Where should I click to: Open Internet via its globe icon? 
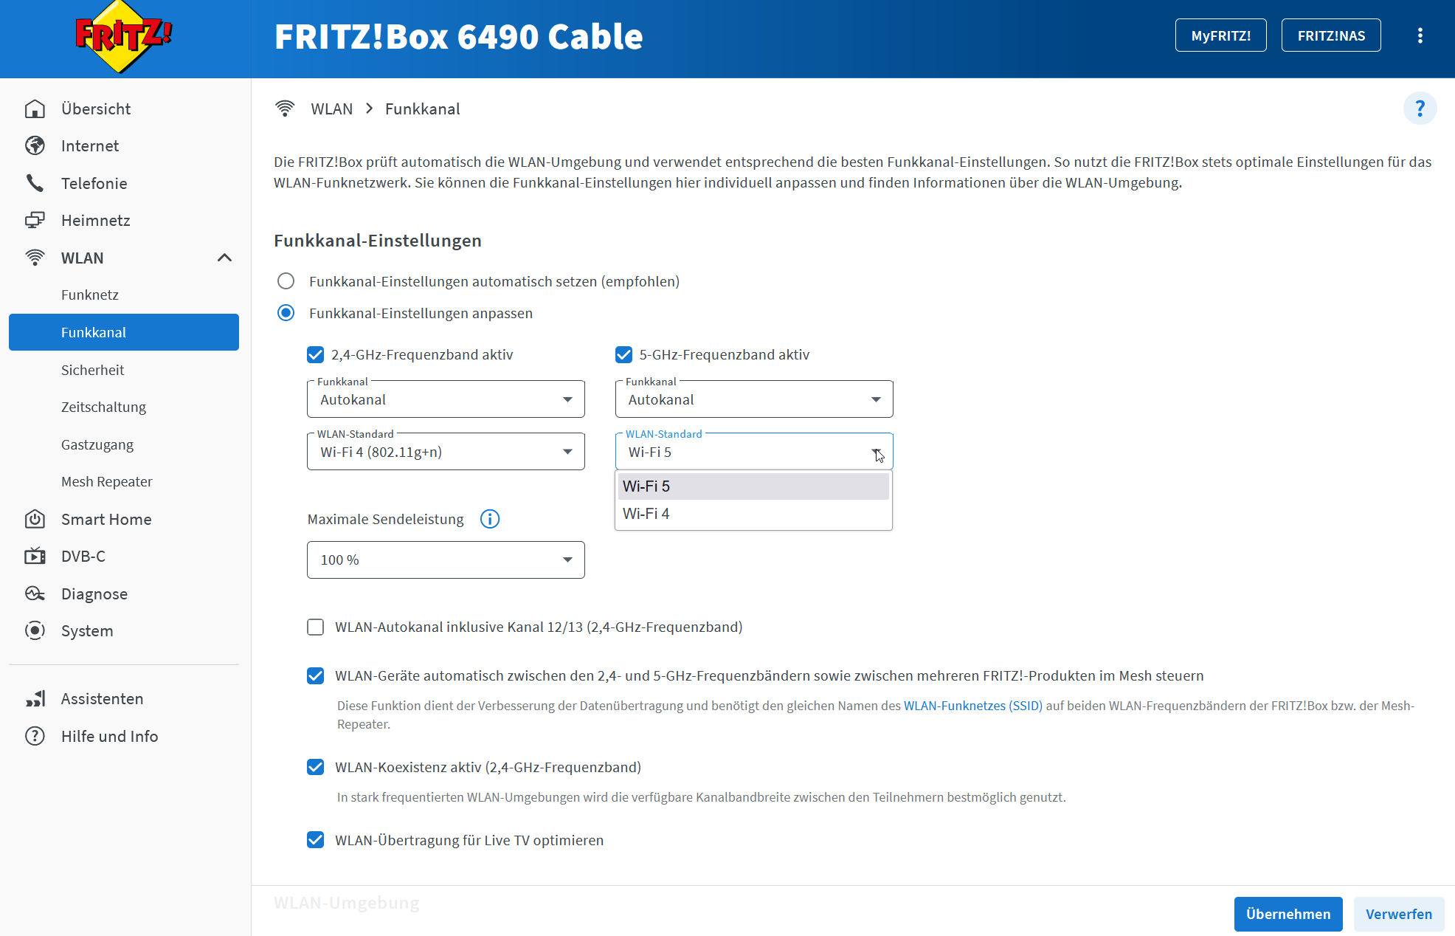(x=35, y=145)
